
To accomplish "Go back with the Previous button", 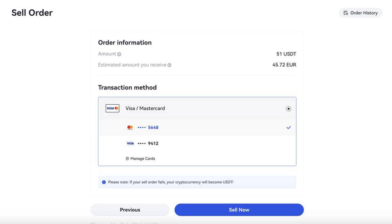I will (130, 210).
